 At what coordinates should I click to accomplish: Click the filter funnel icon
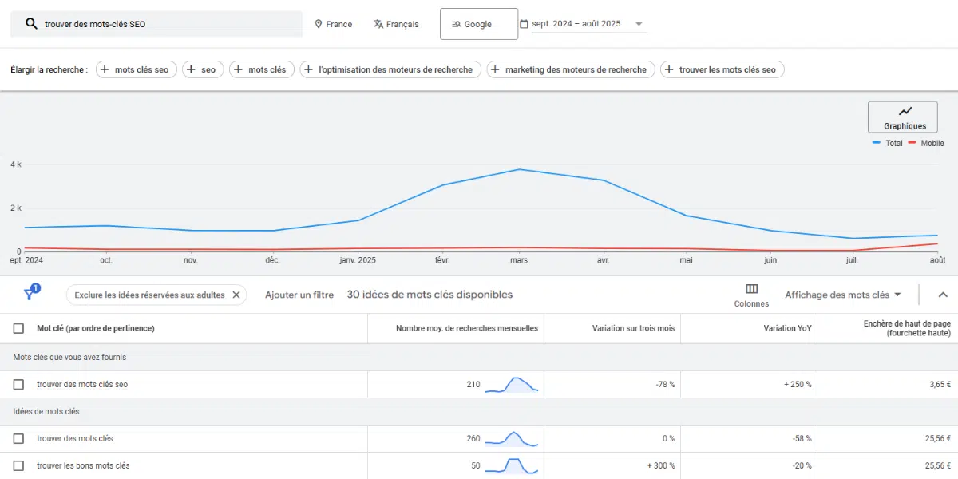click(30, 294)
